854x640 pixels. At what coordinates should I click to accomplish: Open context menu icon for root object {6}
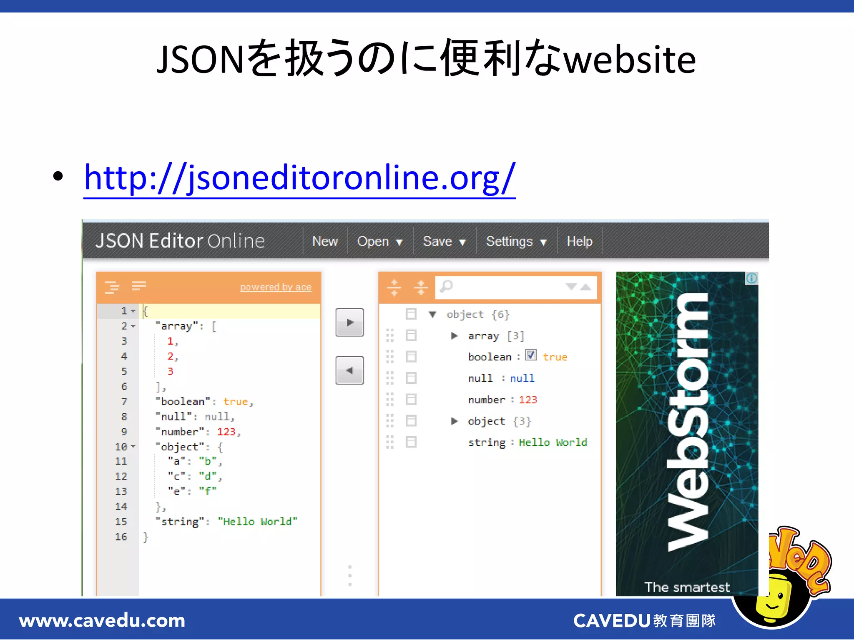pos(411,314)
